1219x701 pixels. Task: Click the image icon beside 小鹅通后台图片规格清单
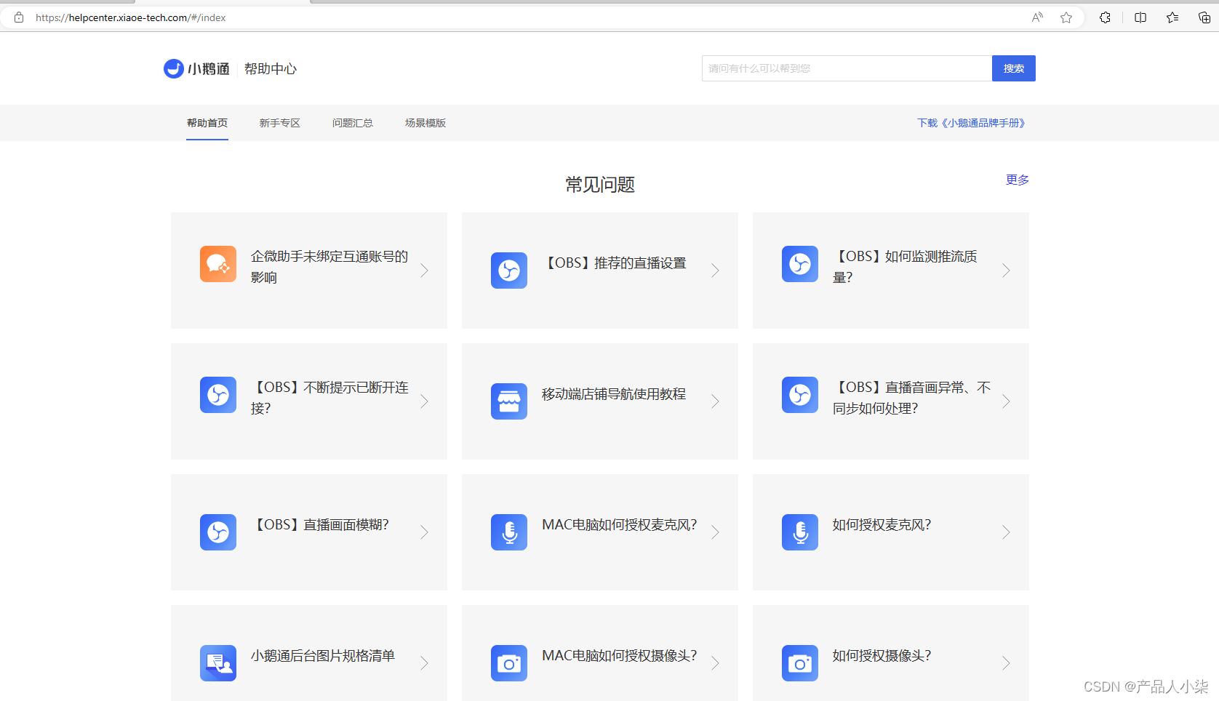pos(218,663)
